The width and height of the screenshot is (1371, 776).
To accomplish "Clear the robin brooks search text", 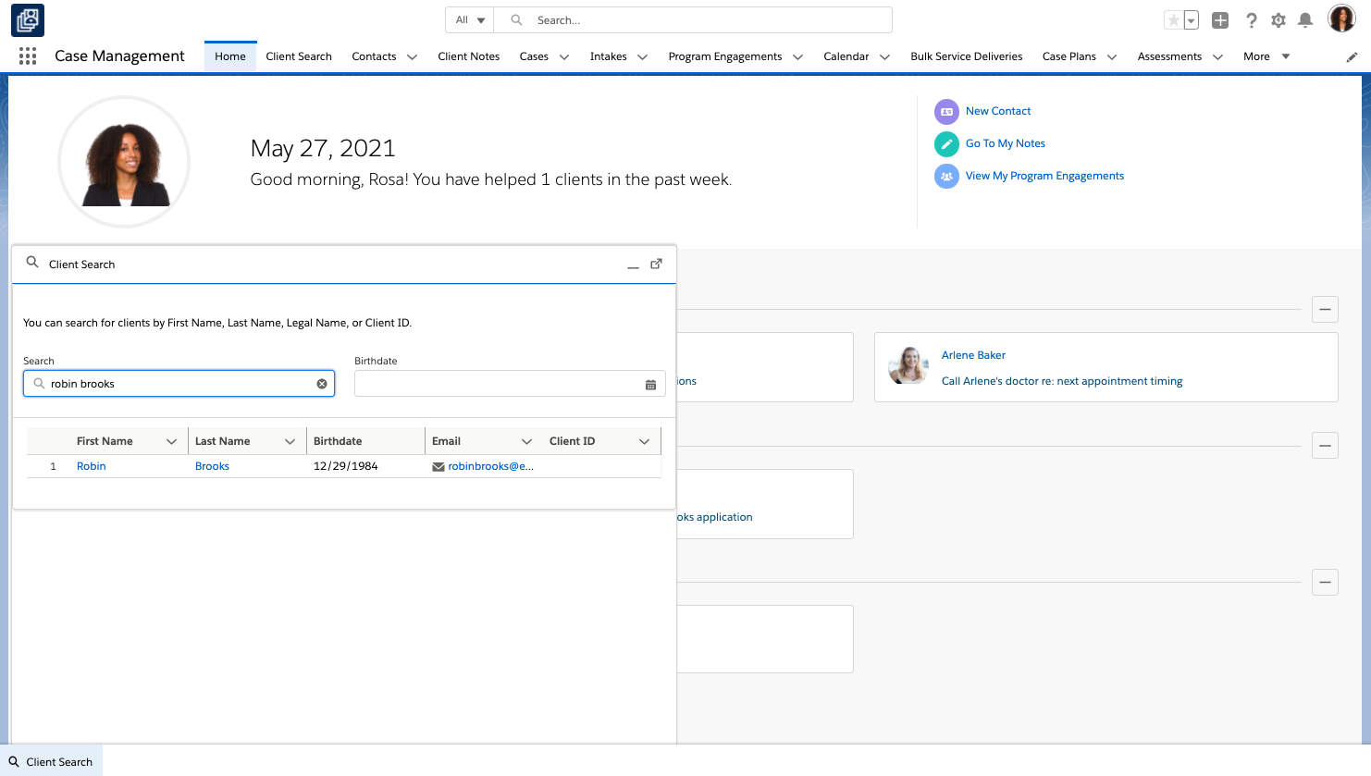I will [322, 384].
